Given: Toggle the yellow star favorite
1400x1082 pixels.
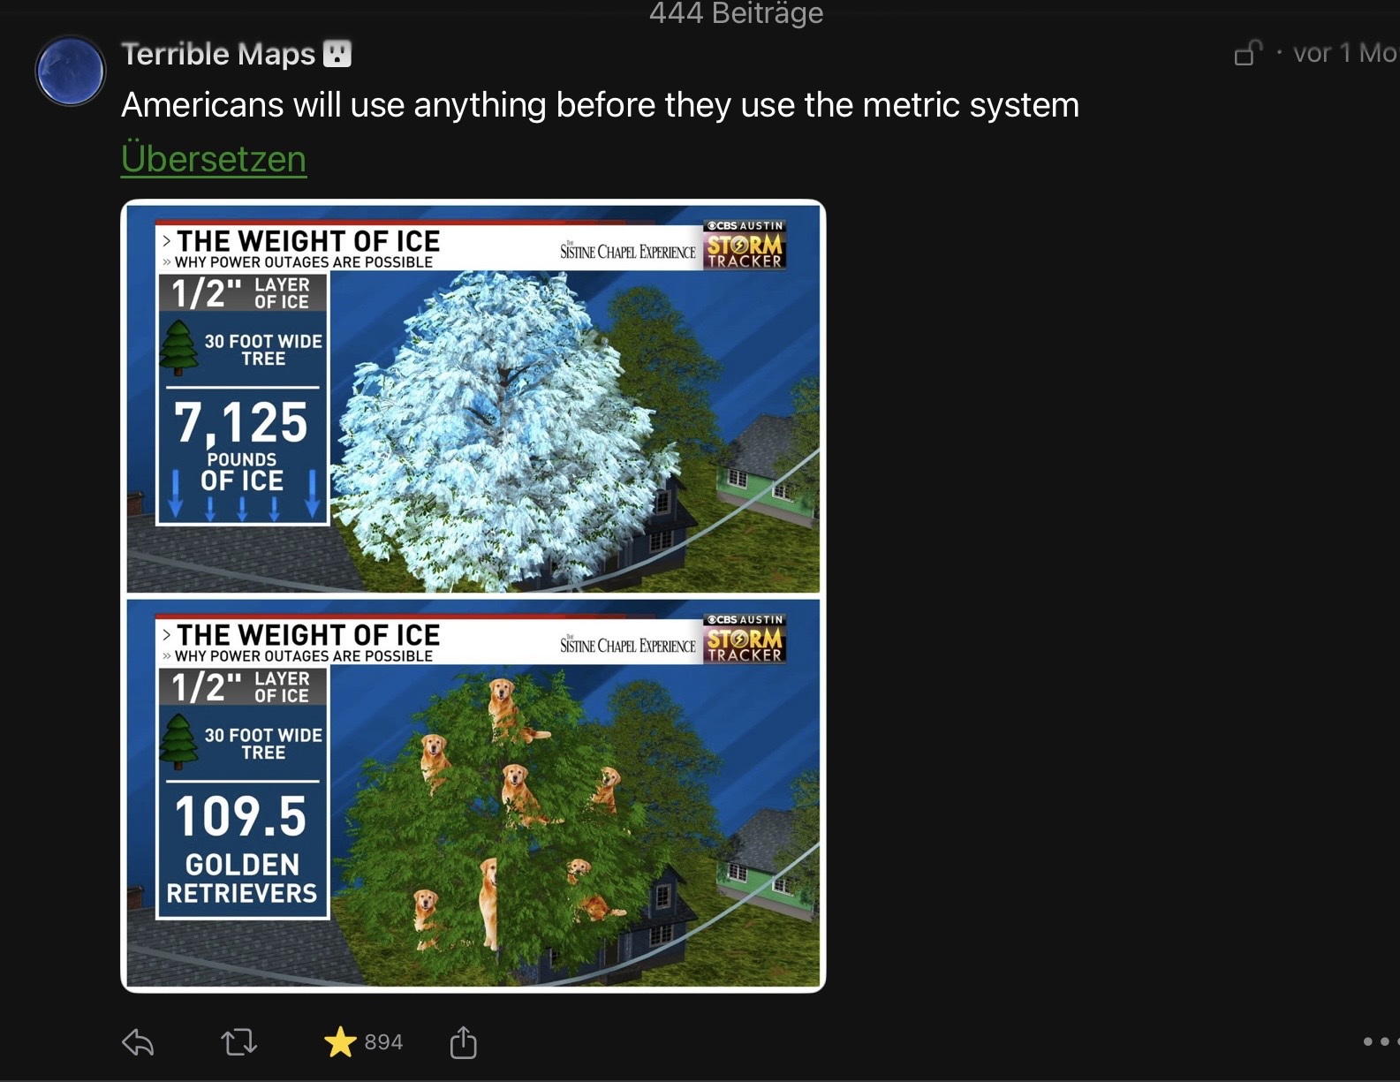Looking at the screenshot, I should tap(340, 1042).
